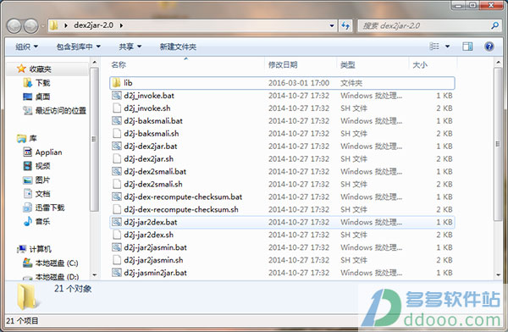Toggle the preview pane icon
508x332 pixels.
pyautogui.click(x=467, y=47)
